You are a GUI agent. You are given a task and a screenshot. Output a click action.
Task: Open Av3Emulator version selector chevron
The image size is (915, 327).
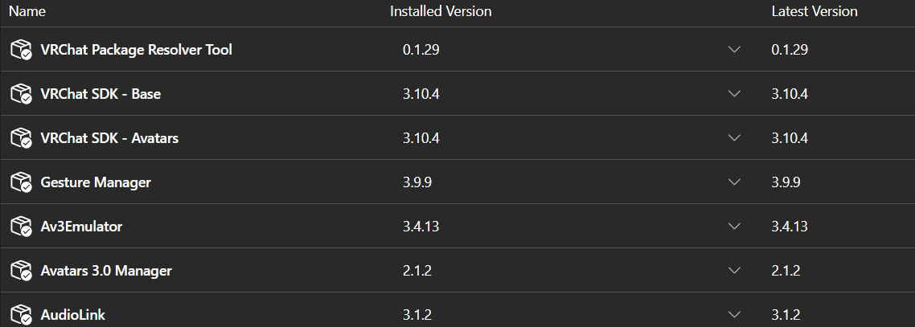pyautogui.click(x=735, y=226)
